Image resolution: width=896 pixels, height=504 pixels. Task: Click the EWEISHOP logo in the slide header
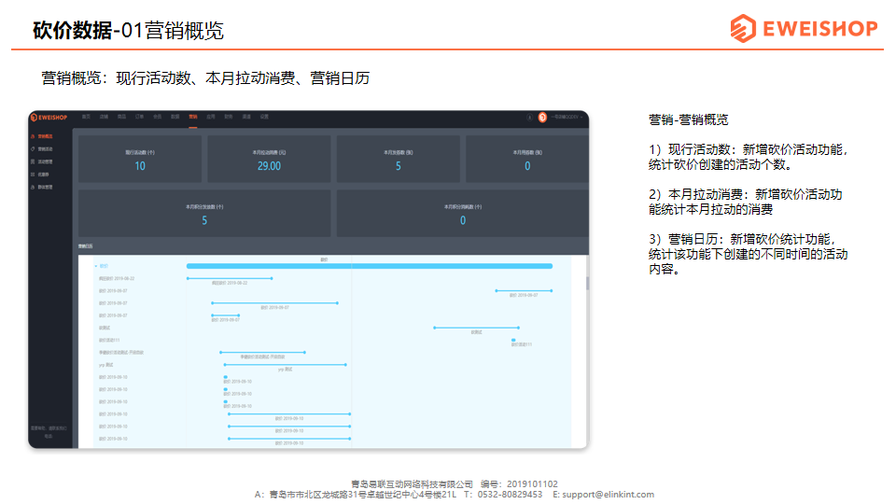tap(804, 28)
